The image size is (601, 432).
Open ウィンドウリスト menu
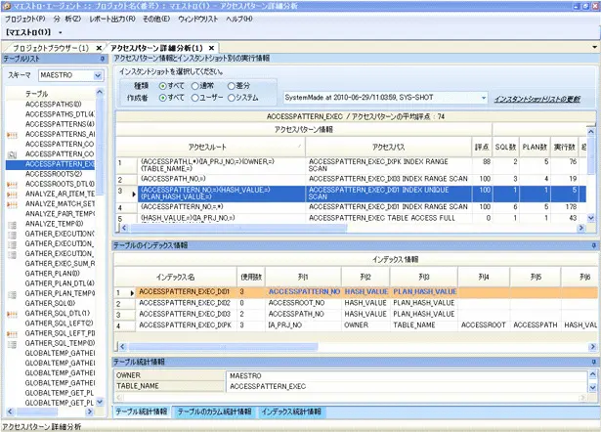tap(197, 19)
